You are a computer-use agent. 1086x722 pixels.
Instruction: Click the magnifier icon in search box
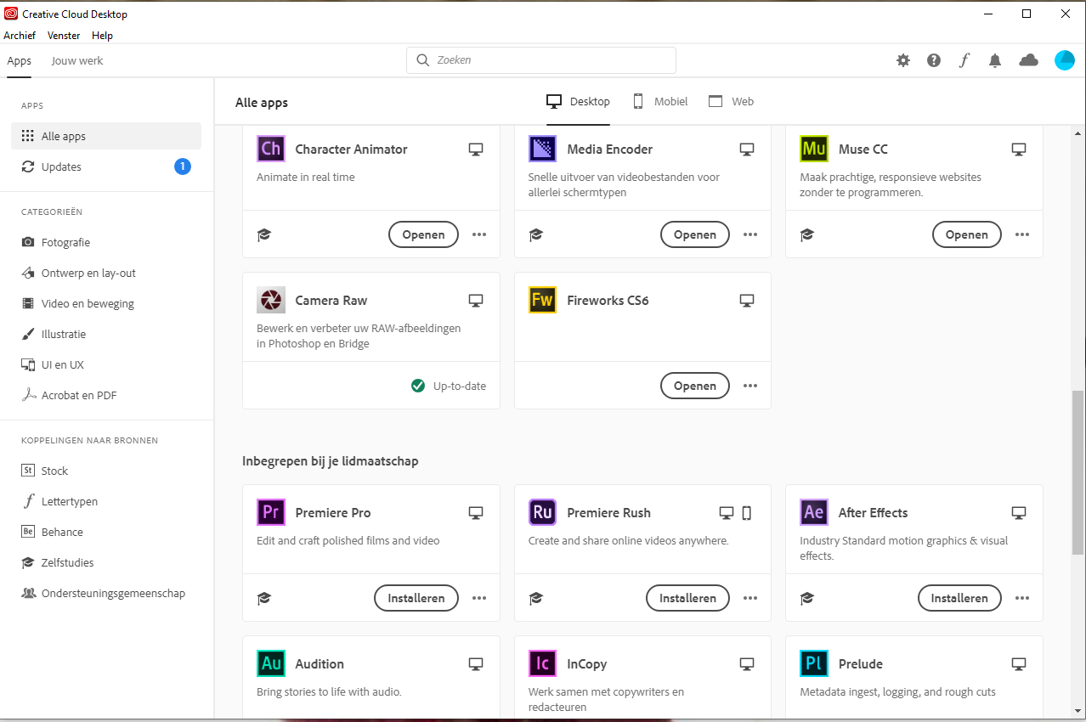(423, 60)
